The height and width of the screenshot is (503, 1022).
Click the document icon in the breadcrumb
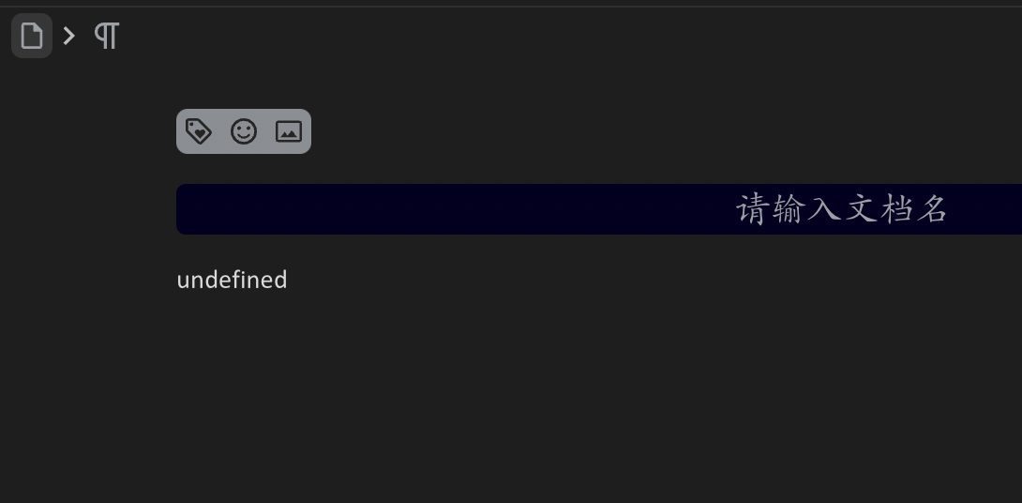[x=32, y=37]
